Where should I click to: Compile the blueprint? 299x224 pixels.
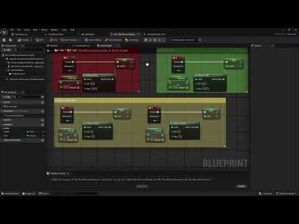coord(23,40)
